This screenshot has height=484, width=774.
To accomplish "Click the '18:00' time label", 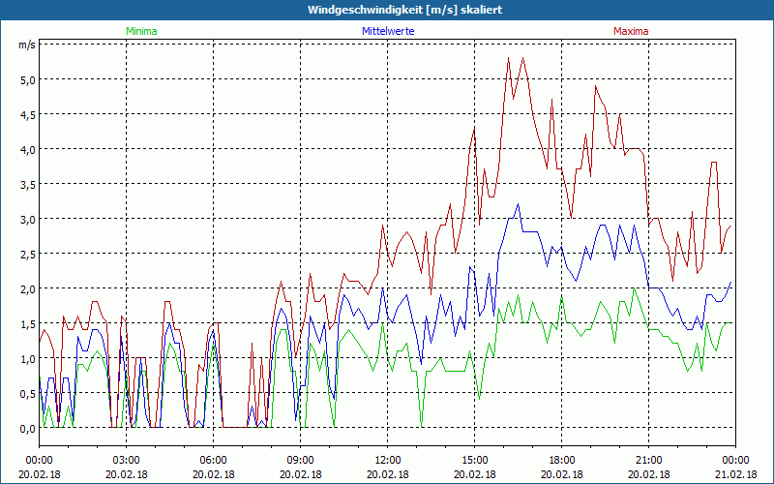I will click(562, 461).
